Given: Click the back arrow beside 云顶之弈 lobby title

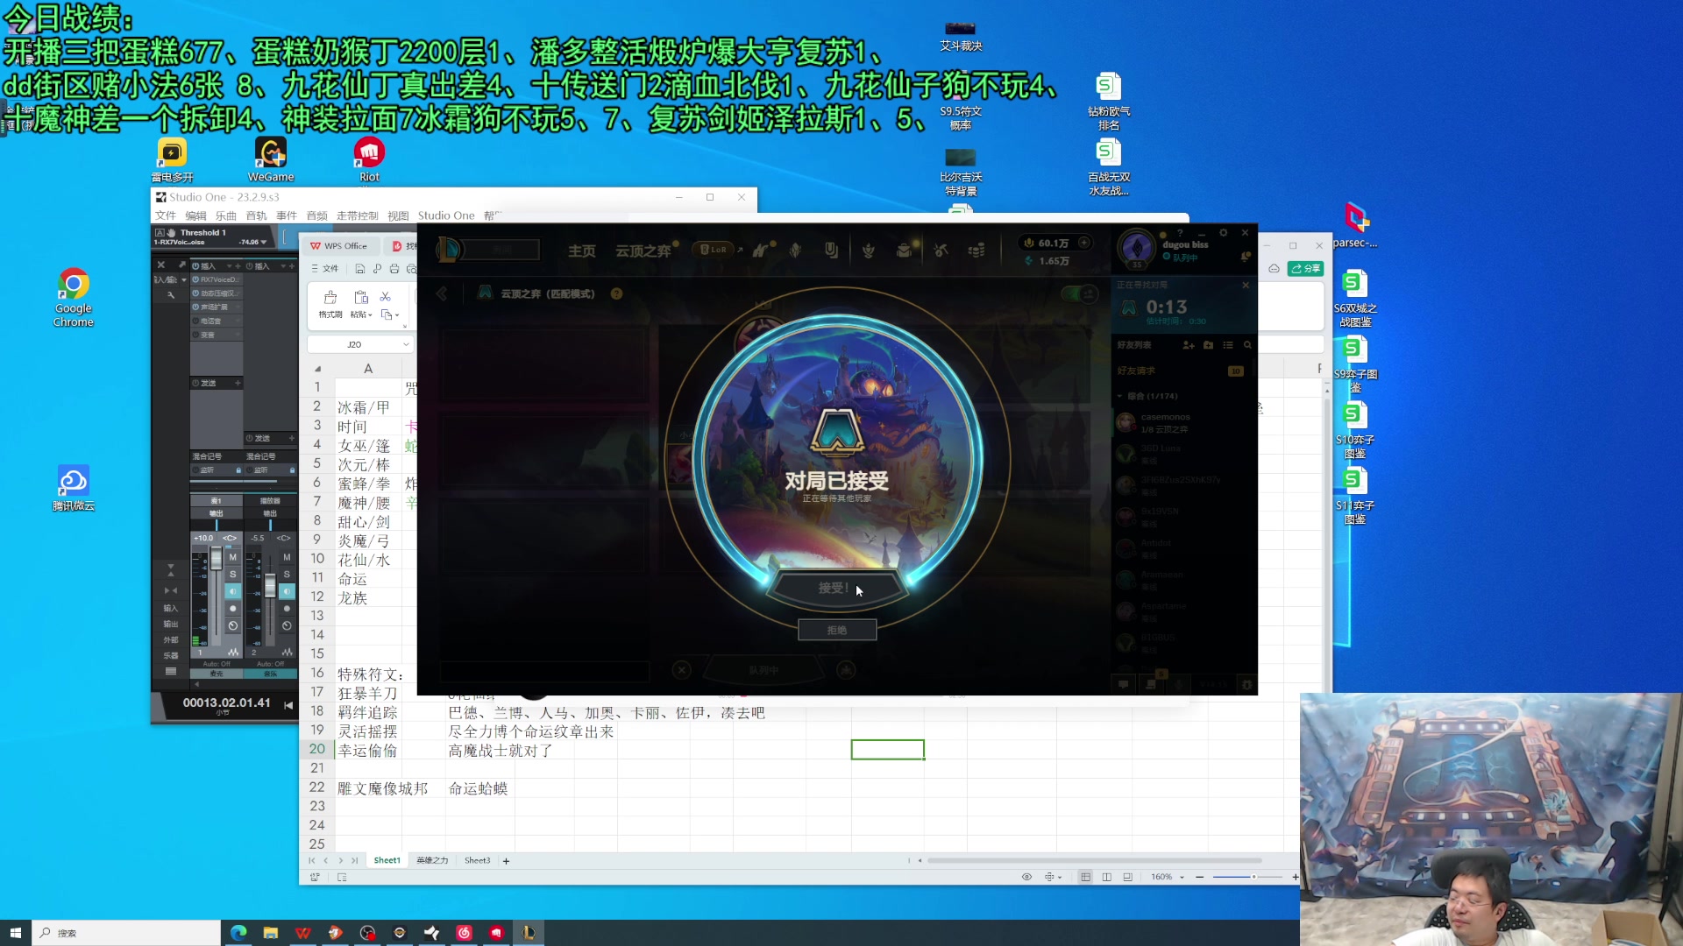Looking at the screenshot, I should (442, 293).
